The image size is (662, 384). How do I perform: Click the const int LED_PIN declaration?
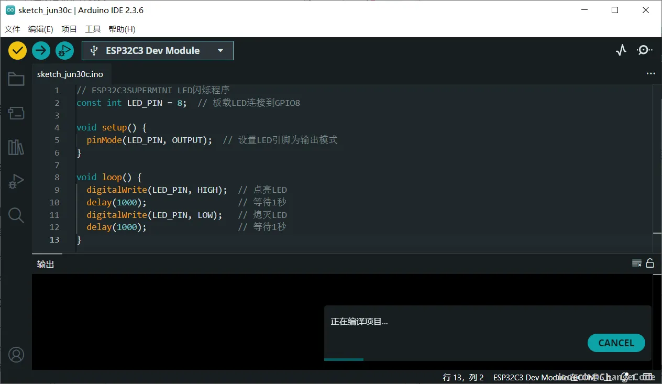coord(131,103)
